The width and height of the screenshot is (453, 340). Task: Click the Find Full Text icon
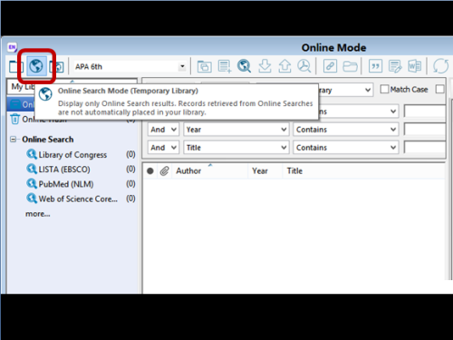click(x=304, y=66)
